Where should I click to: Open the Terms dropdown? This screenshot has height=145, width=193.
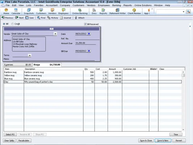[30, 55]
